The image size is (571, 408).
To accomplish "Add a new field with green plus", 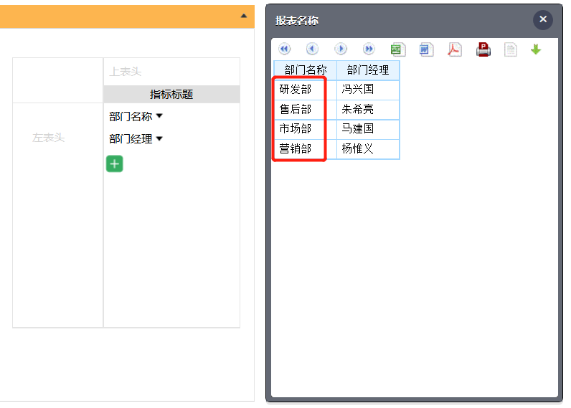I will coord(115,163).
